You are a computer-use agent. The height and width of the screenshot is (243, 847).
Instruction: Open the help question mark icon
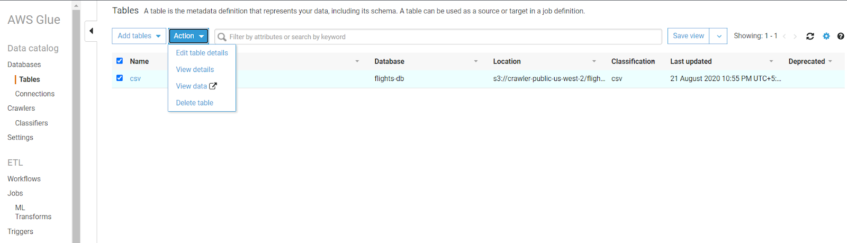point(841,36)
